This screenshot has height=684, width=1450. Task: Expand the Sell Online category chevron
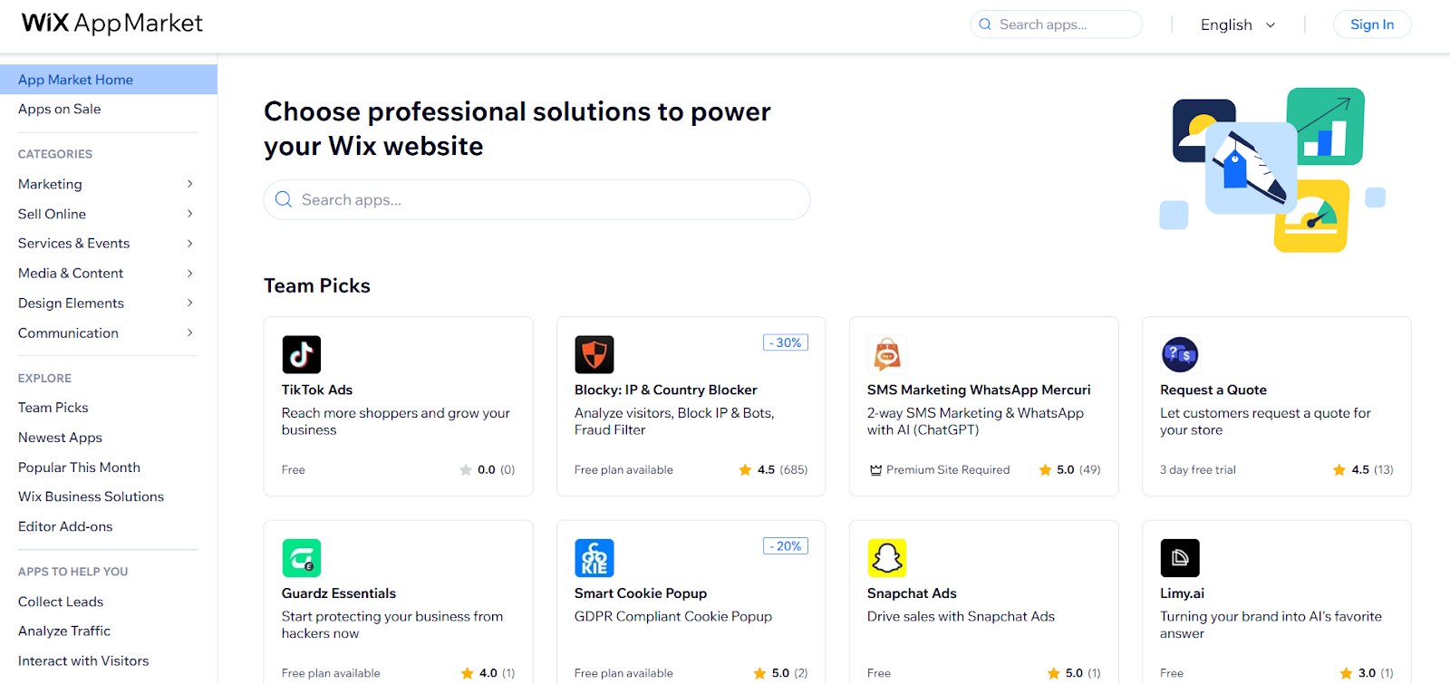click(x=190, y=214)
